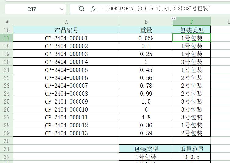Open the fx Insert Function icon
The width and height of the screenshot is (230, 163).
tap(93, 9)
